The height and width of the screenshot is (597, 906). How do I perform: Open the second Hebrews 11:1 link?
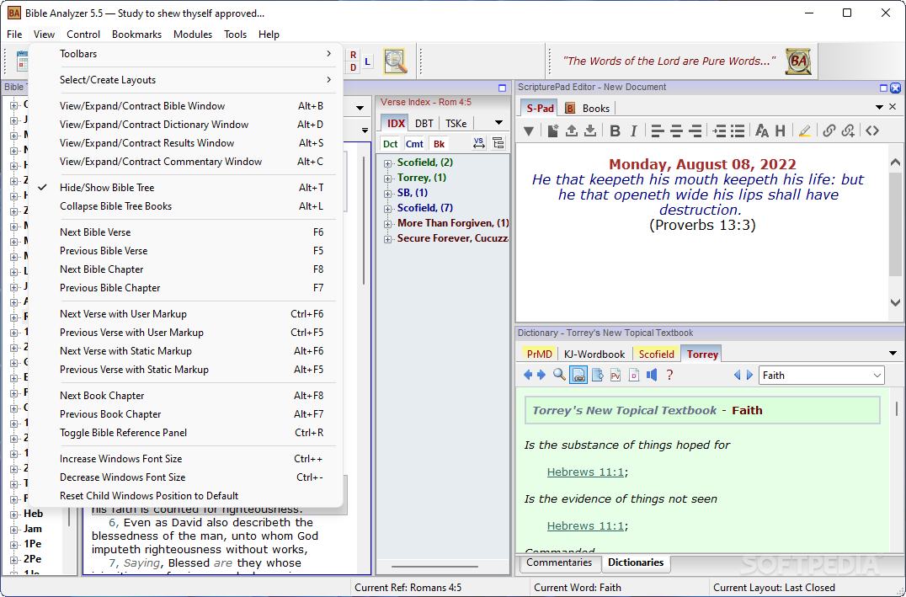tap(585, 526)
